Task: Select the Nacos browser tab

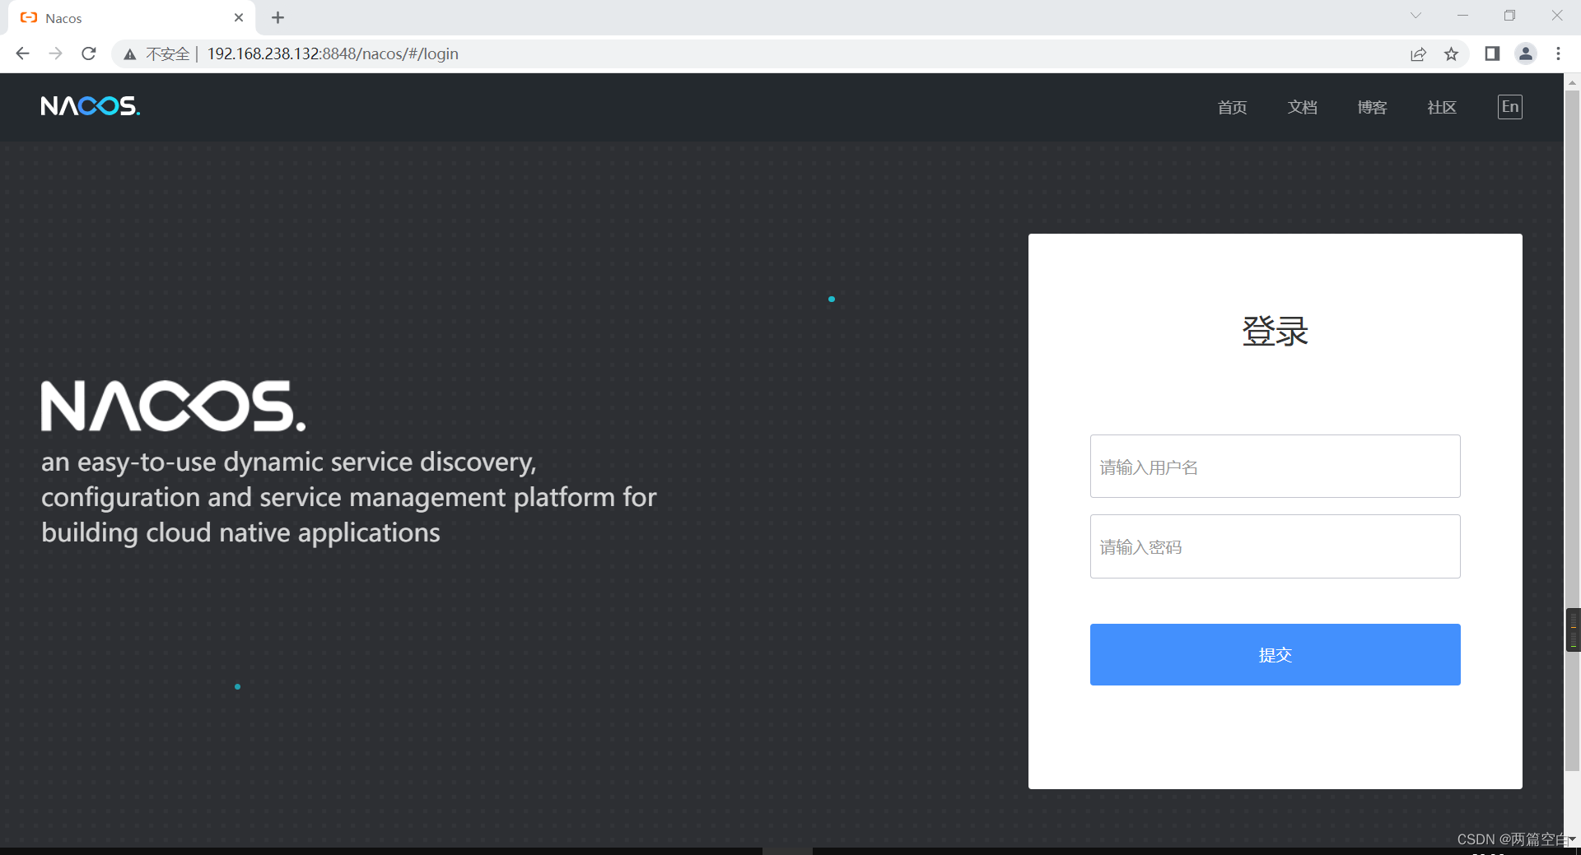Action: (x=132, y=18)
